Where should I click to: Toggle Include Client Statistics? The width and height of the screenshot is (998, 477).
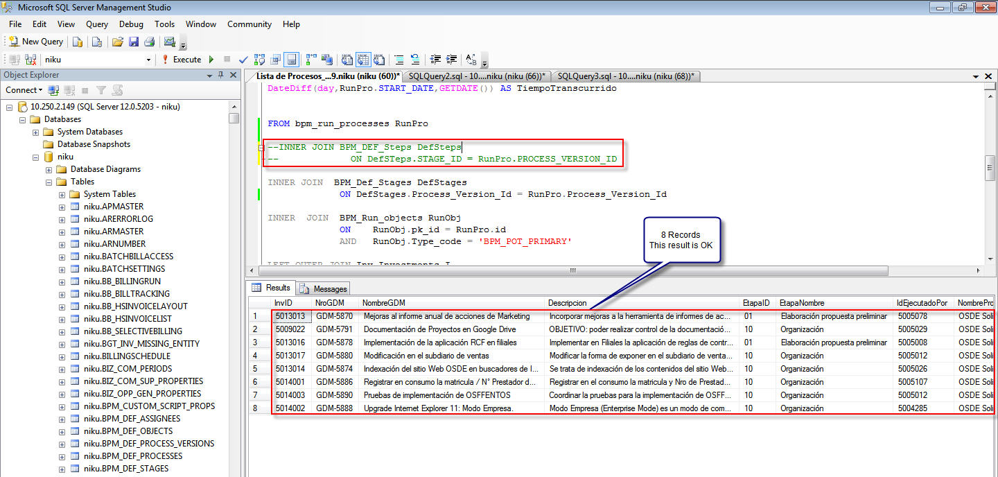[326, 60]
